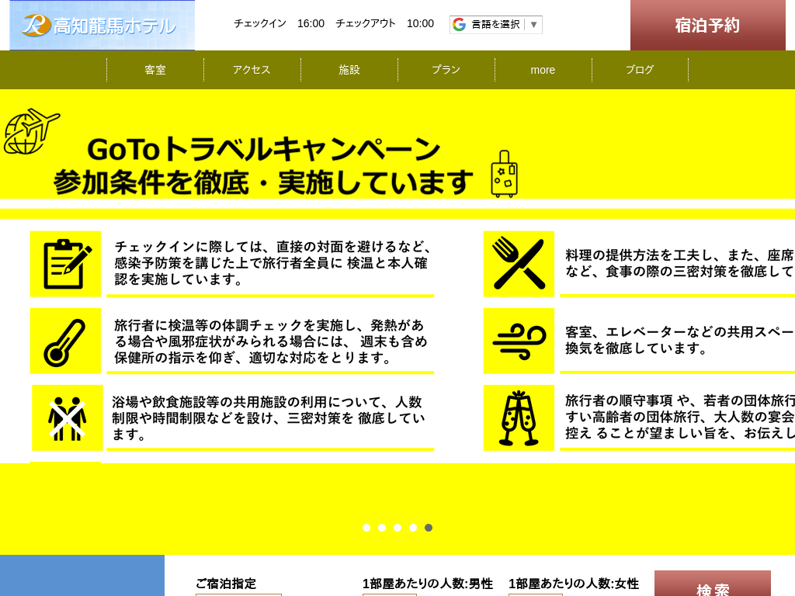The height and width of the screenshot is (596, 795).
Task: Click the 1部屋あたりの人数:男性 label
Action: click(428, 584)
